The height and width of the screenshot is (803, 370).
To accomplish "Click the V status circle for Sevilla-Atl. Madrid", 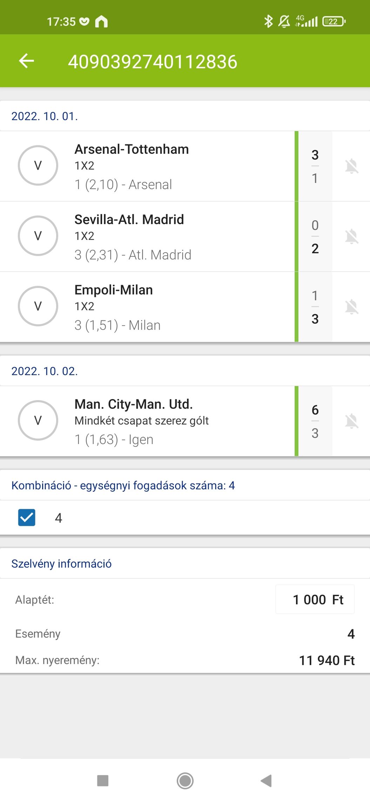I will [x=38, y=236].
